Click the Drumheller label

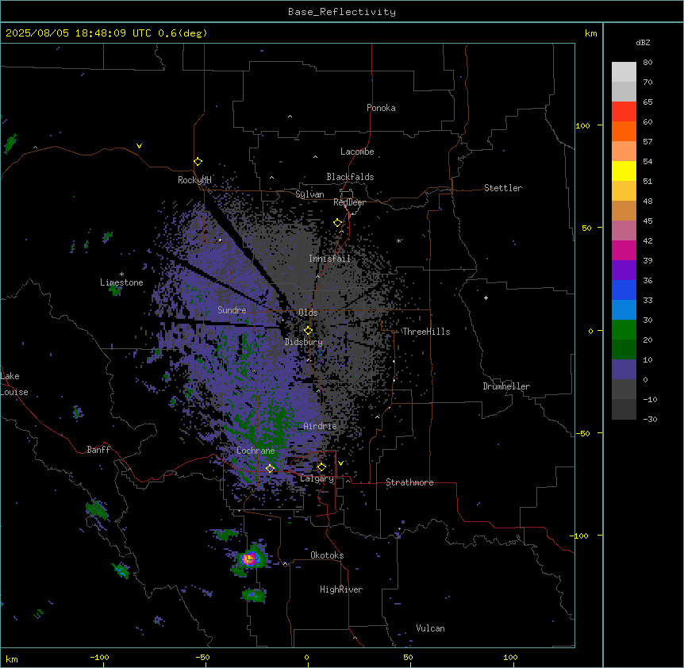click(x=506, y=386)
